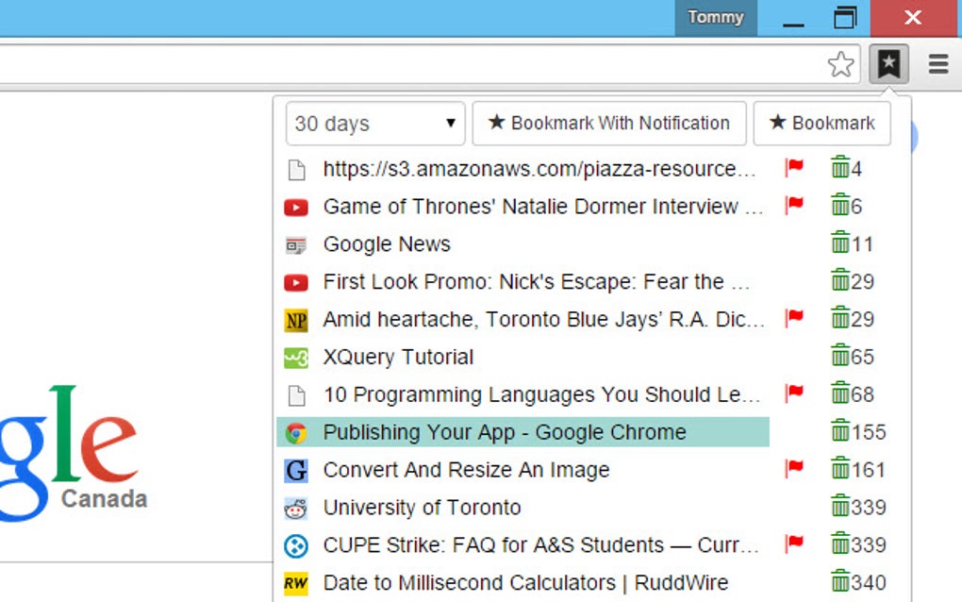962x602 pixels.
Task: Toggle the flag on CUPE Strike FAQ bookmark
Action: click(x=794, y=543)
